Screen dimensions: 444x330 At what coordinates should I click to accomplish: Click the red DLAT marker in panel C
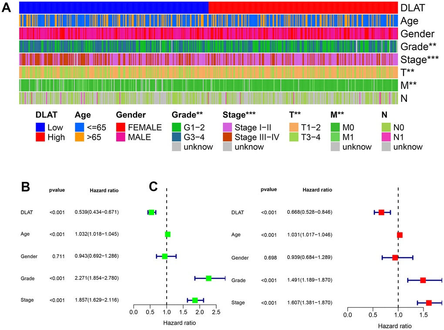click(381, 212)
